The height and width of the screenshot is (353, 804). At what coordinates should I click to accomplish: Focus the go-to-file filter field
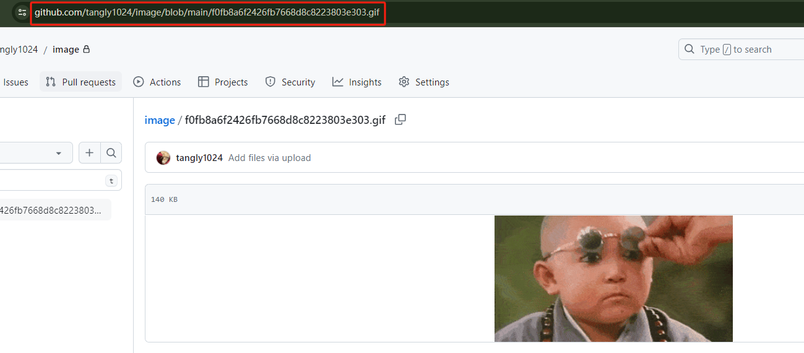click(61, 180)
